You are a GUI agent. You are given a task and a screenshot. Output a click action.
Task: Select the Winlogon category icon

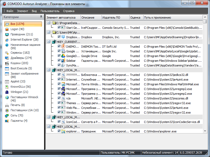click(7, 92)
